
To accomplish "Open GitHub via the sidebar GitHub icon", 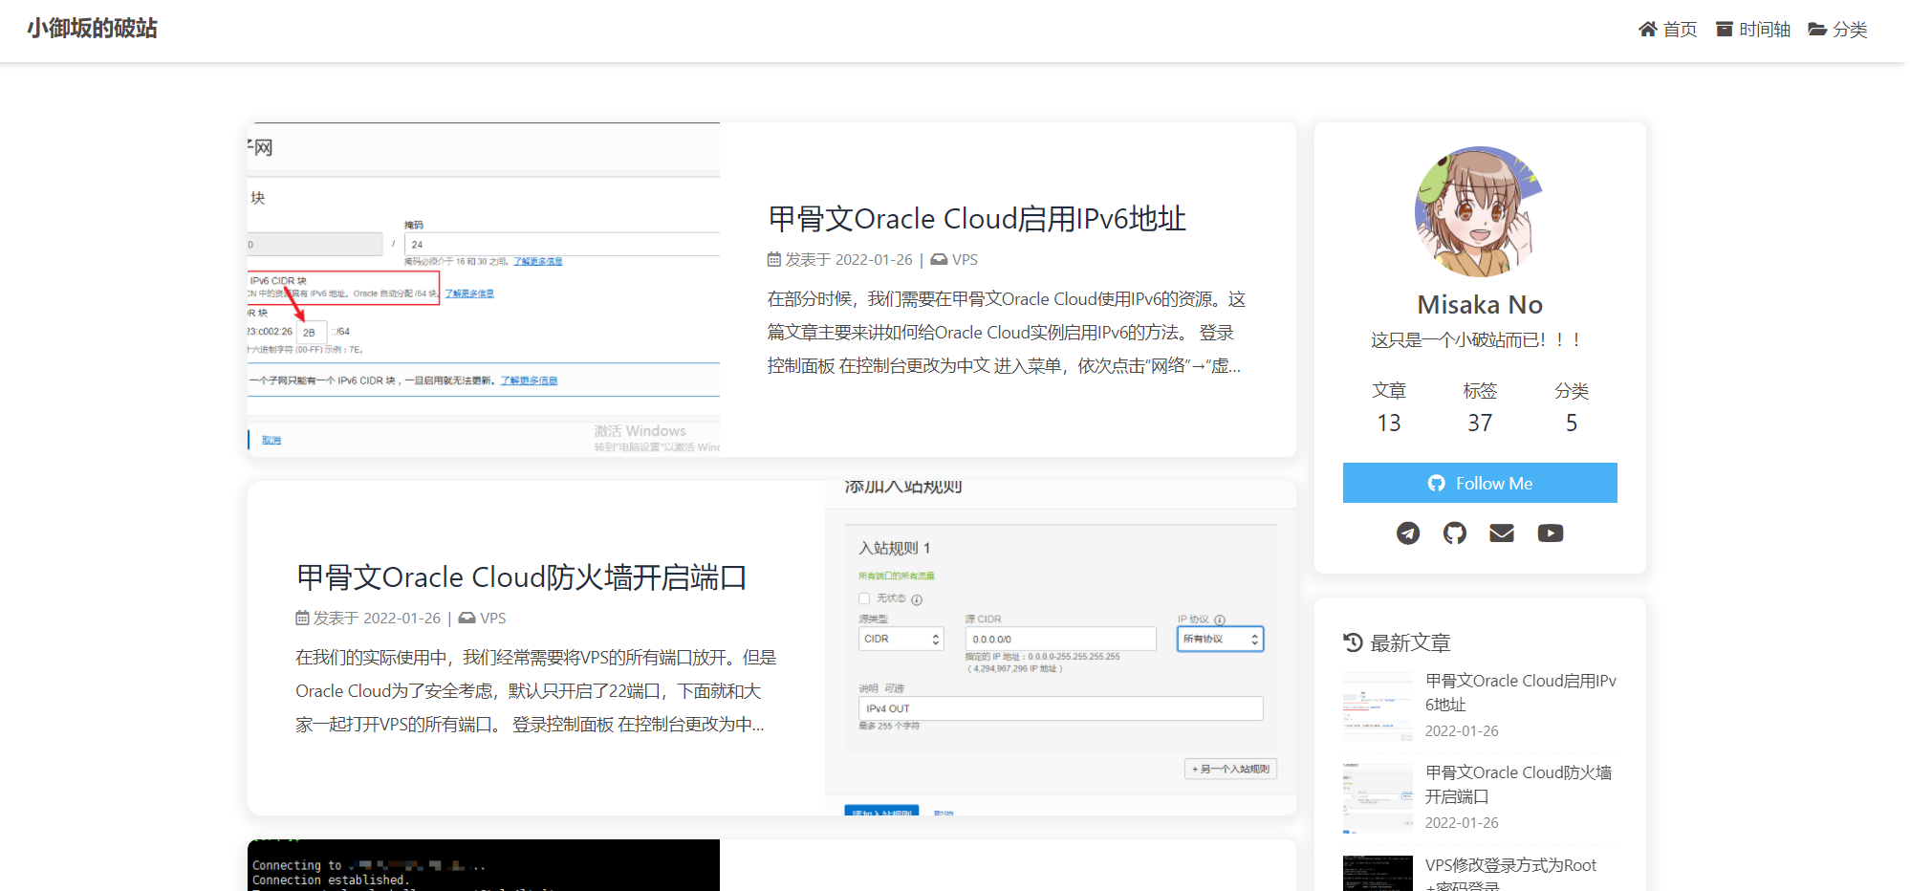I will tap(1455, 532).
